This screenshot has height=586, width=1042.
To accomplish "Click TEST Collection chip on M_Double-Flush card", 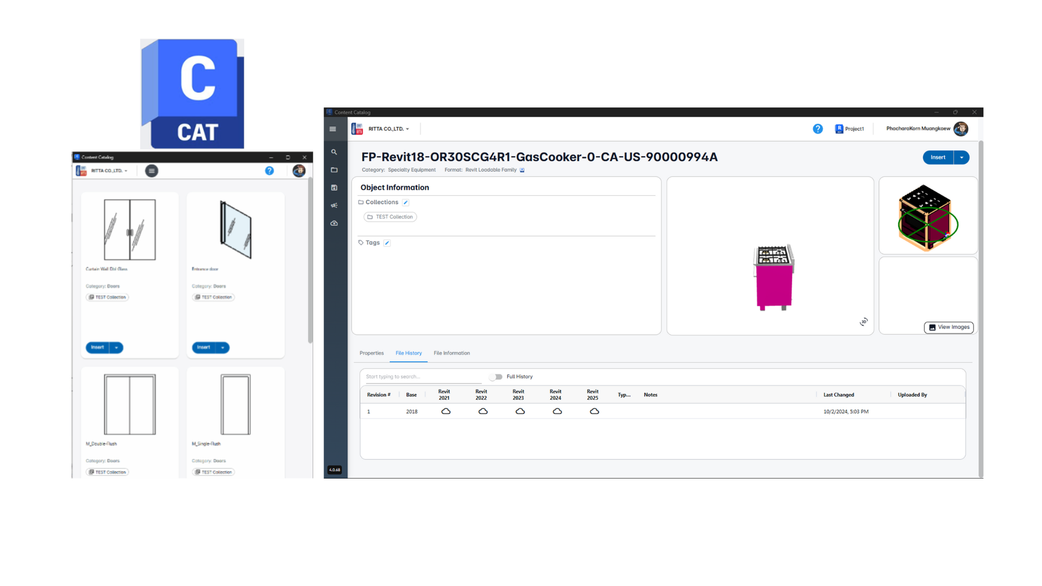I will [x=107, y=472].
